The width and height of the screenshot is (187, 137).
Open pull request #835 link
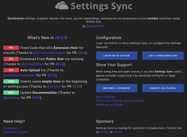52,75
